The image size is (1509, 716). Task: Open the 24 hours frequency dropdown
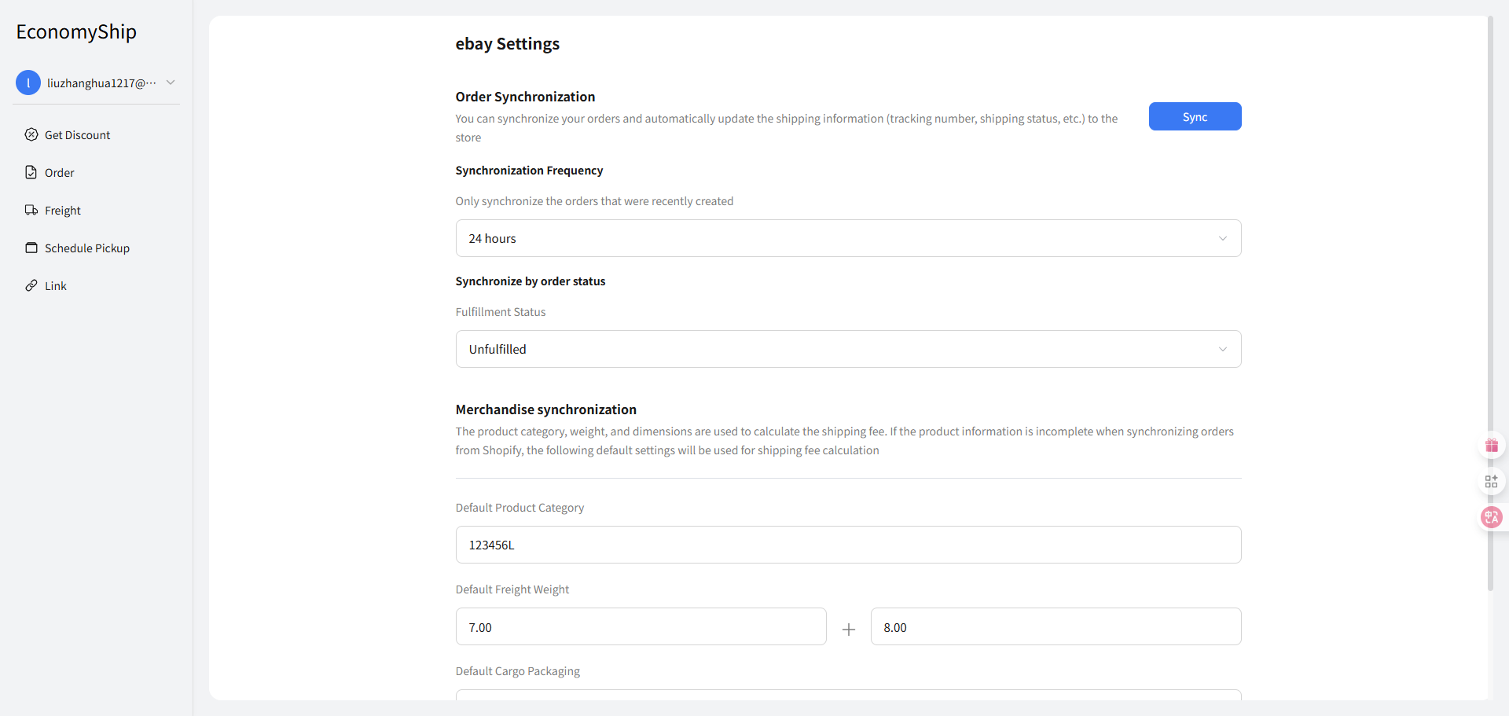point(847,238)
